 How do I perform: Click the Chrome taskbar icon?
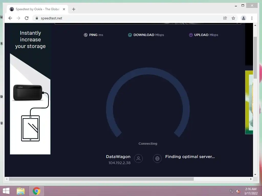[37, 191]
